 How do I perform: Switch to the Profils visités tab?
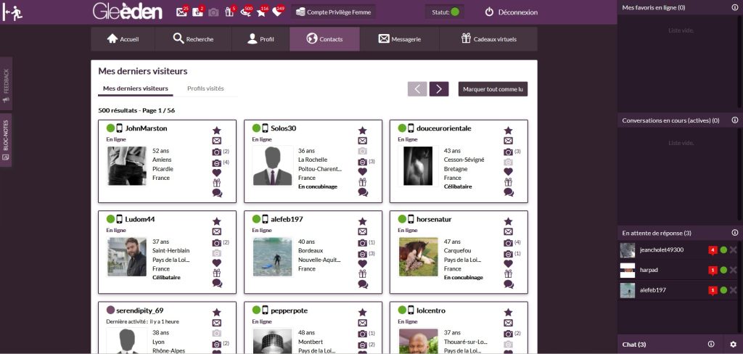205,88
